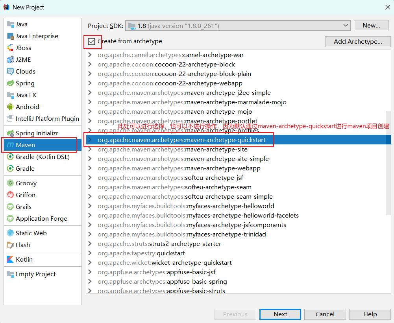
Task: Select the Java folder icon
Action: (x=10, y=24)
